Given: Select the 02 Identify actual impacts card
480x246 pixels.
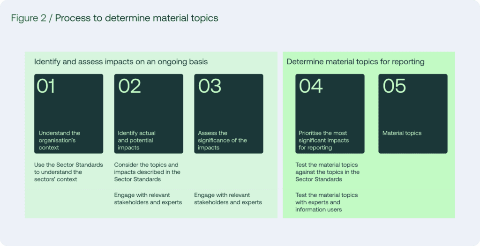Looking at the screenshot, I should tap(149, 113).
